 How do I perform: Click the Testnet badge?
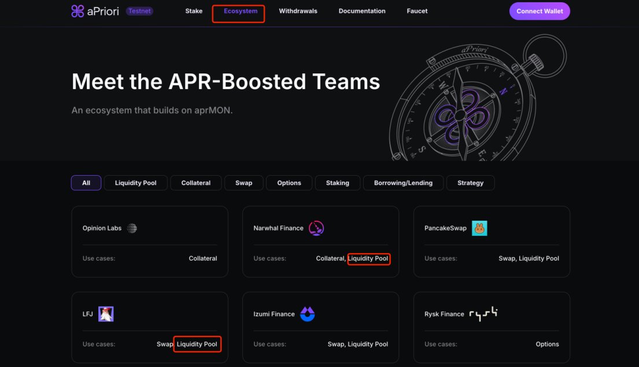[x=139, y=11]
